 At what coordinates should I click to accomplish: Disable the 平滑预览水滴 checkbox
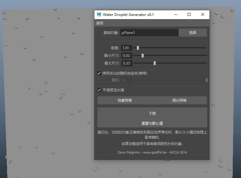point(99,90)
